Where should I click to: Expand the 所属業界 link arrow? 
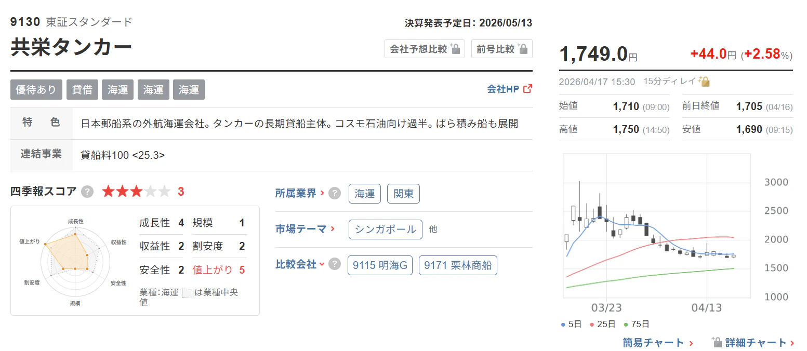(322, 193)
